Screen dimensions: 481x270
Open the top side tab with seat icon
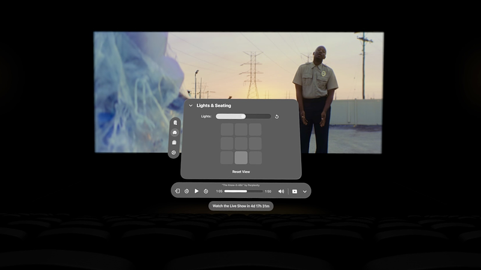[x=175, y=123]
